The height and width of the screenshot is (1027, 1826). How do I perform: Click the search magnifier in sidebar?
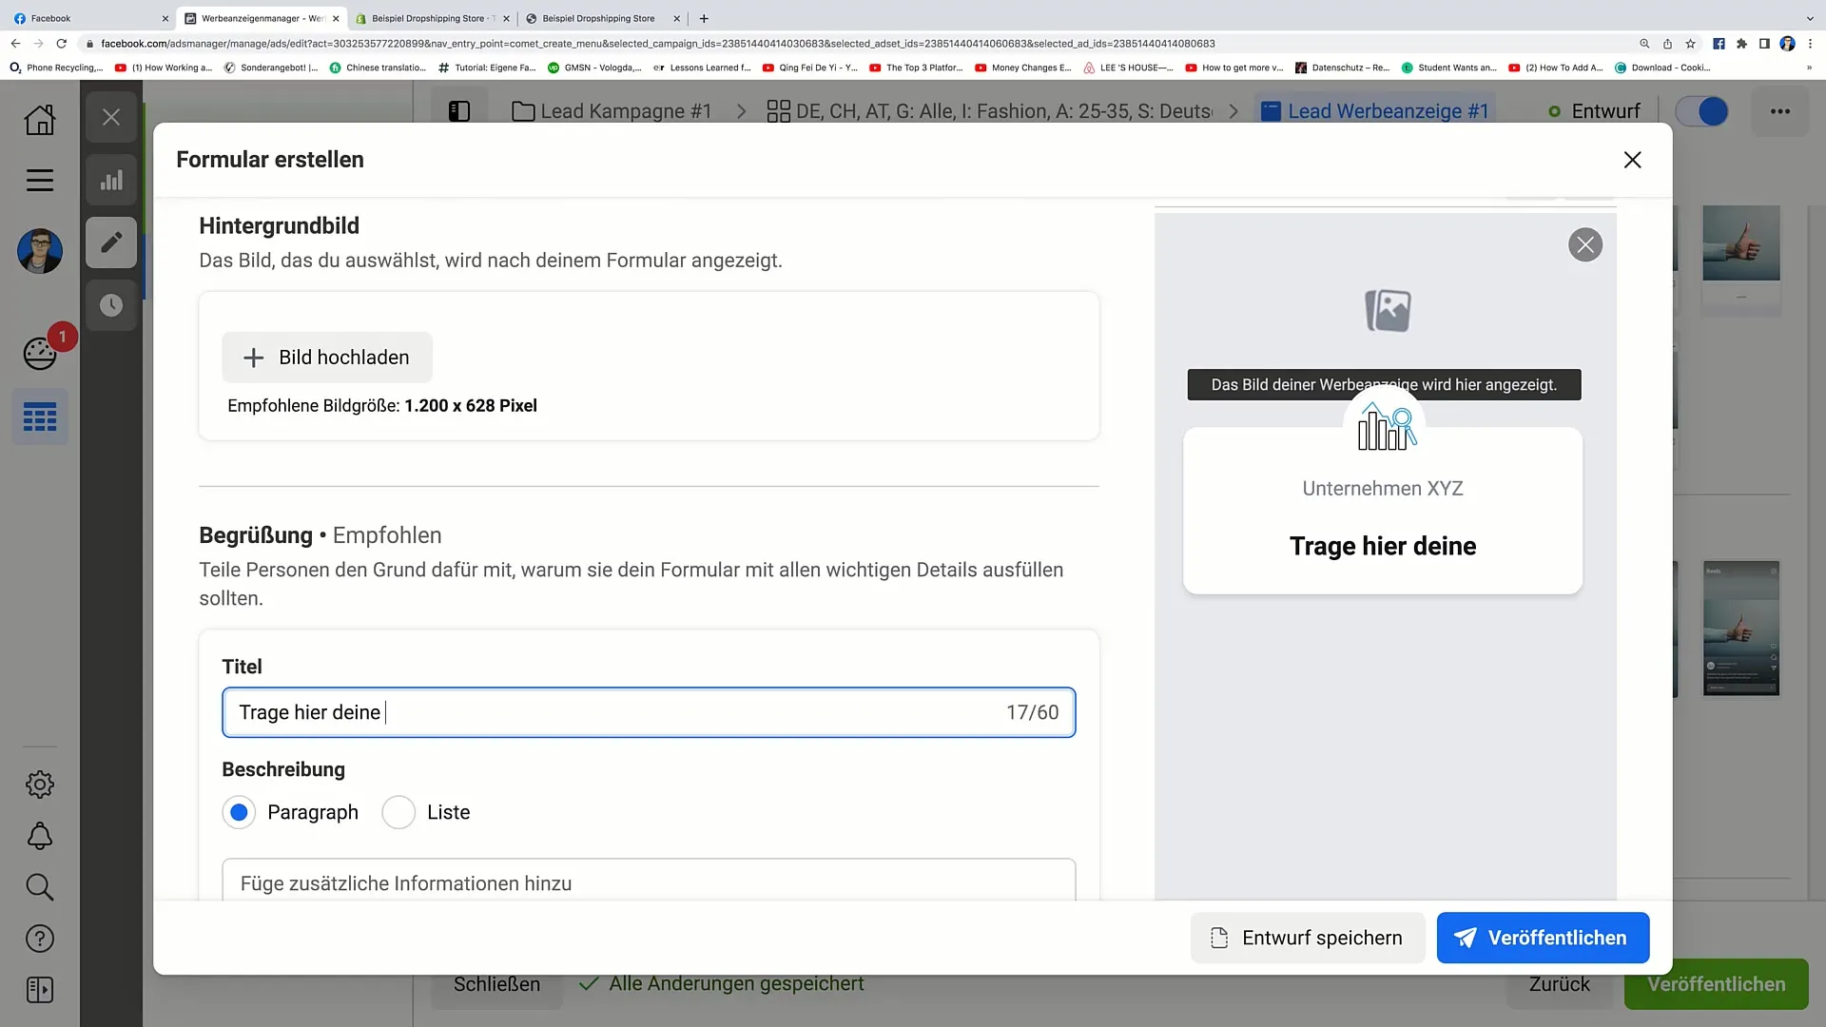coord(40,887)
